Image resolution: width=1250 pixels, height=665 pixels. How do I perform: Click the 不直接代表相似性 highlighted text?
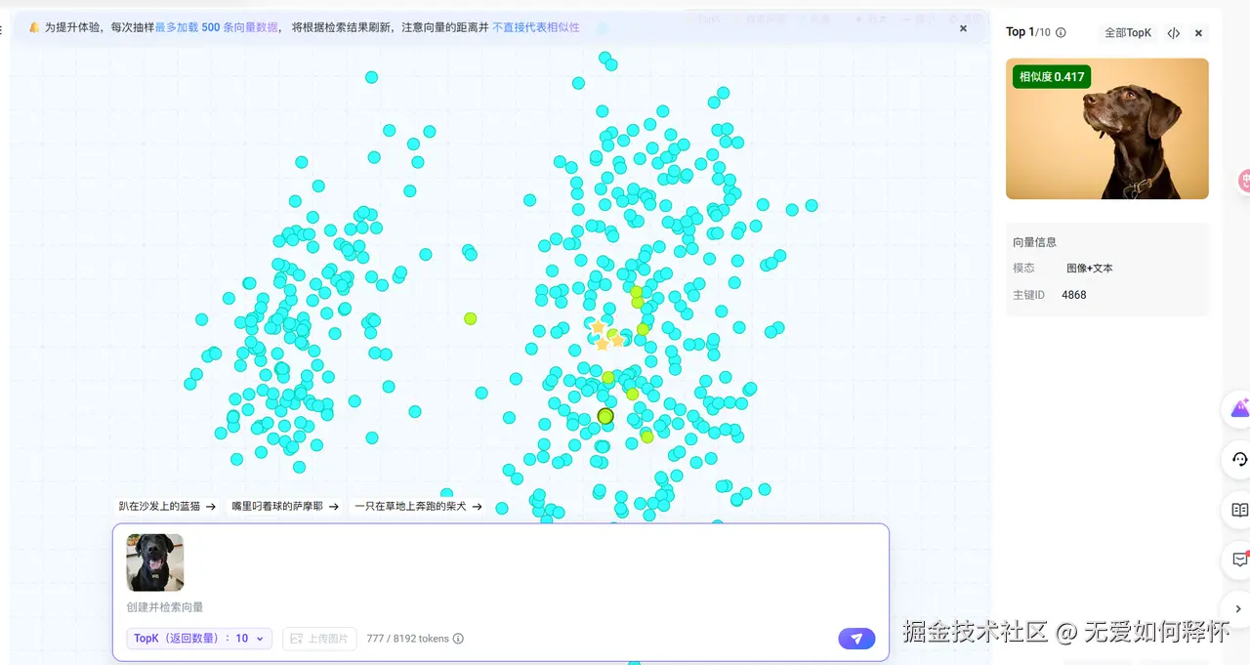pos(536,28)
